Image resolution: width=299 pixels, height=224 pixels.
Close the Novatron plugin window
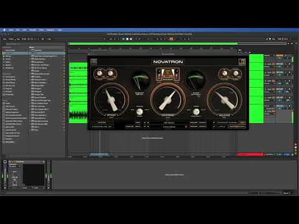88,54
